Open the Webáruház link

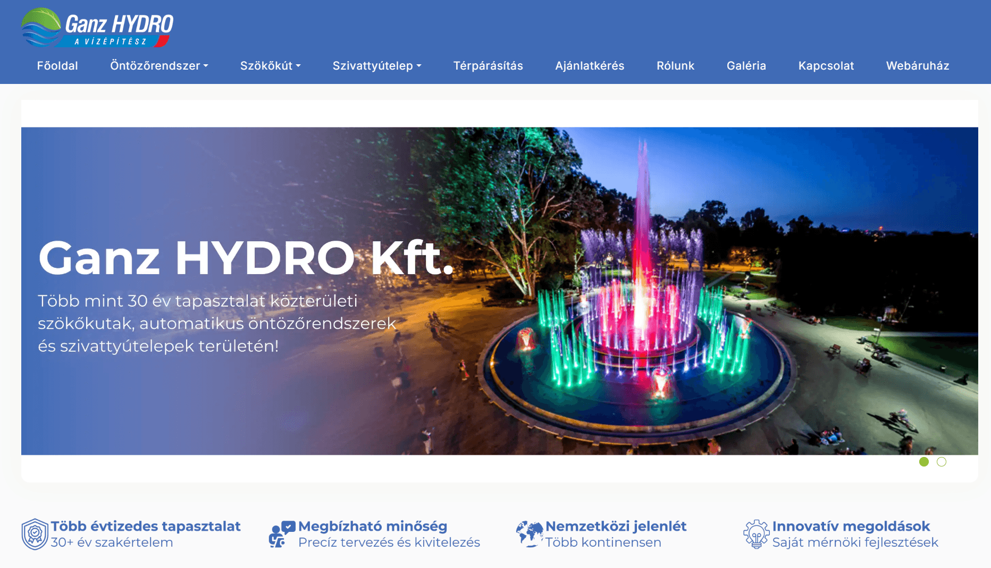[x=918, y=66]
